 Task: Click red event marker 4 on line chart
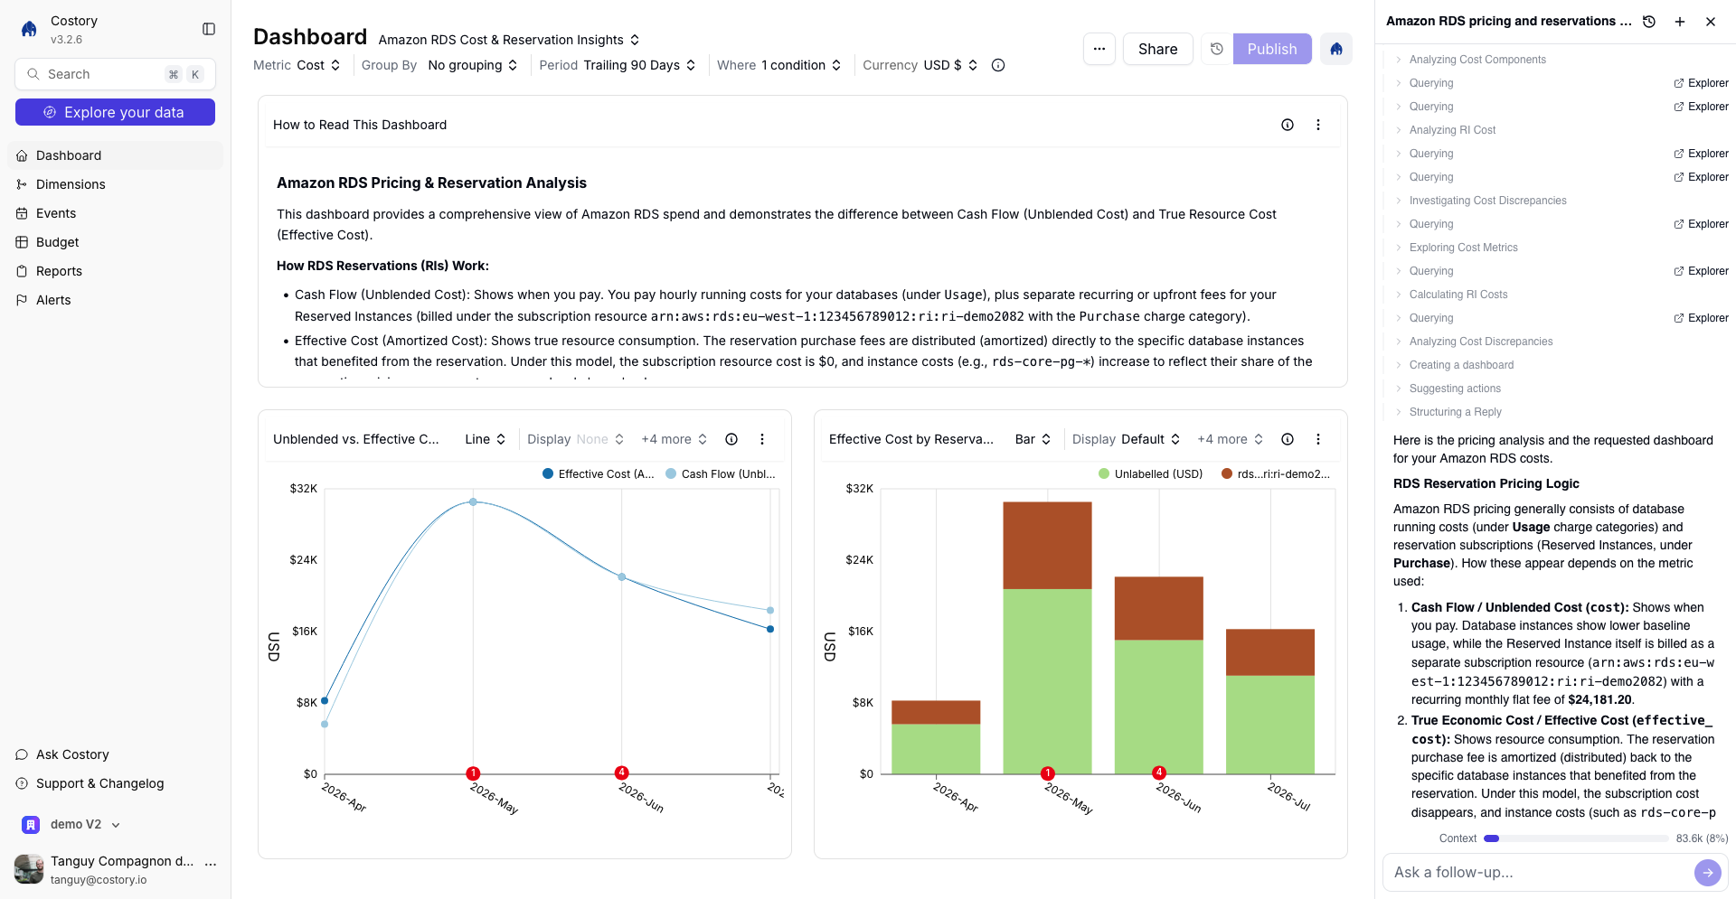point(621,773)
